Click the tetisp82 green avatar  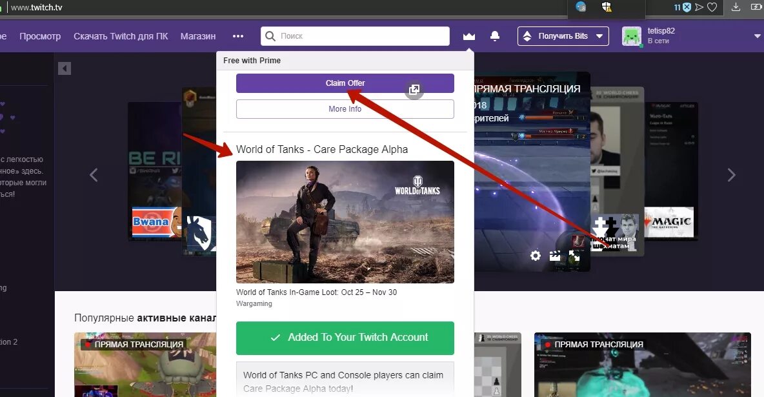(x=632, y=36)
